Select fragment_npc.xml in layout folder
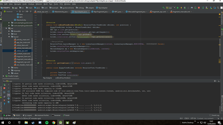This screenshot has width=223, height=125. (x=23, y=62)
